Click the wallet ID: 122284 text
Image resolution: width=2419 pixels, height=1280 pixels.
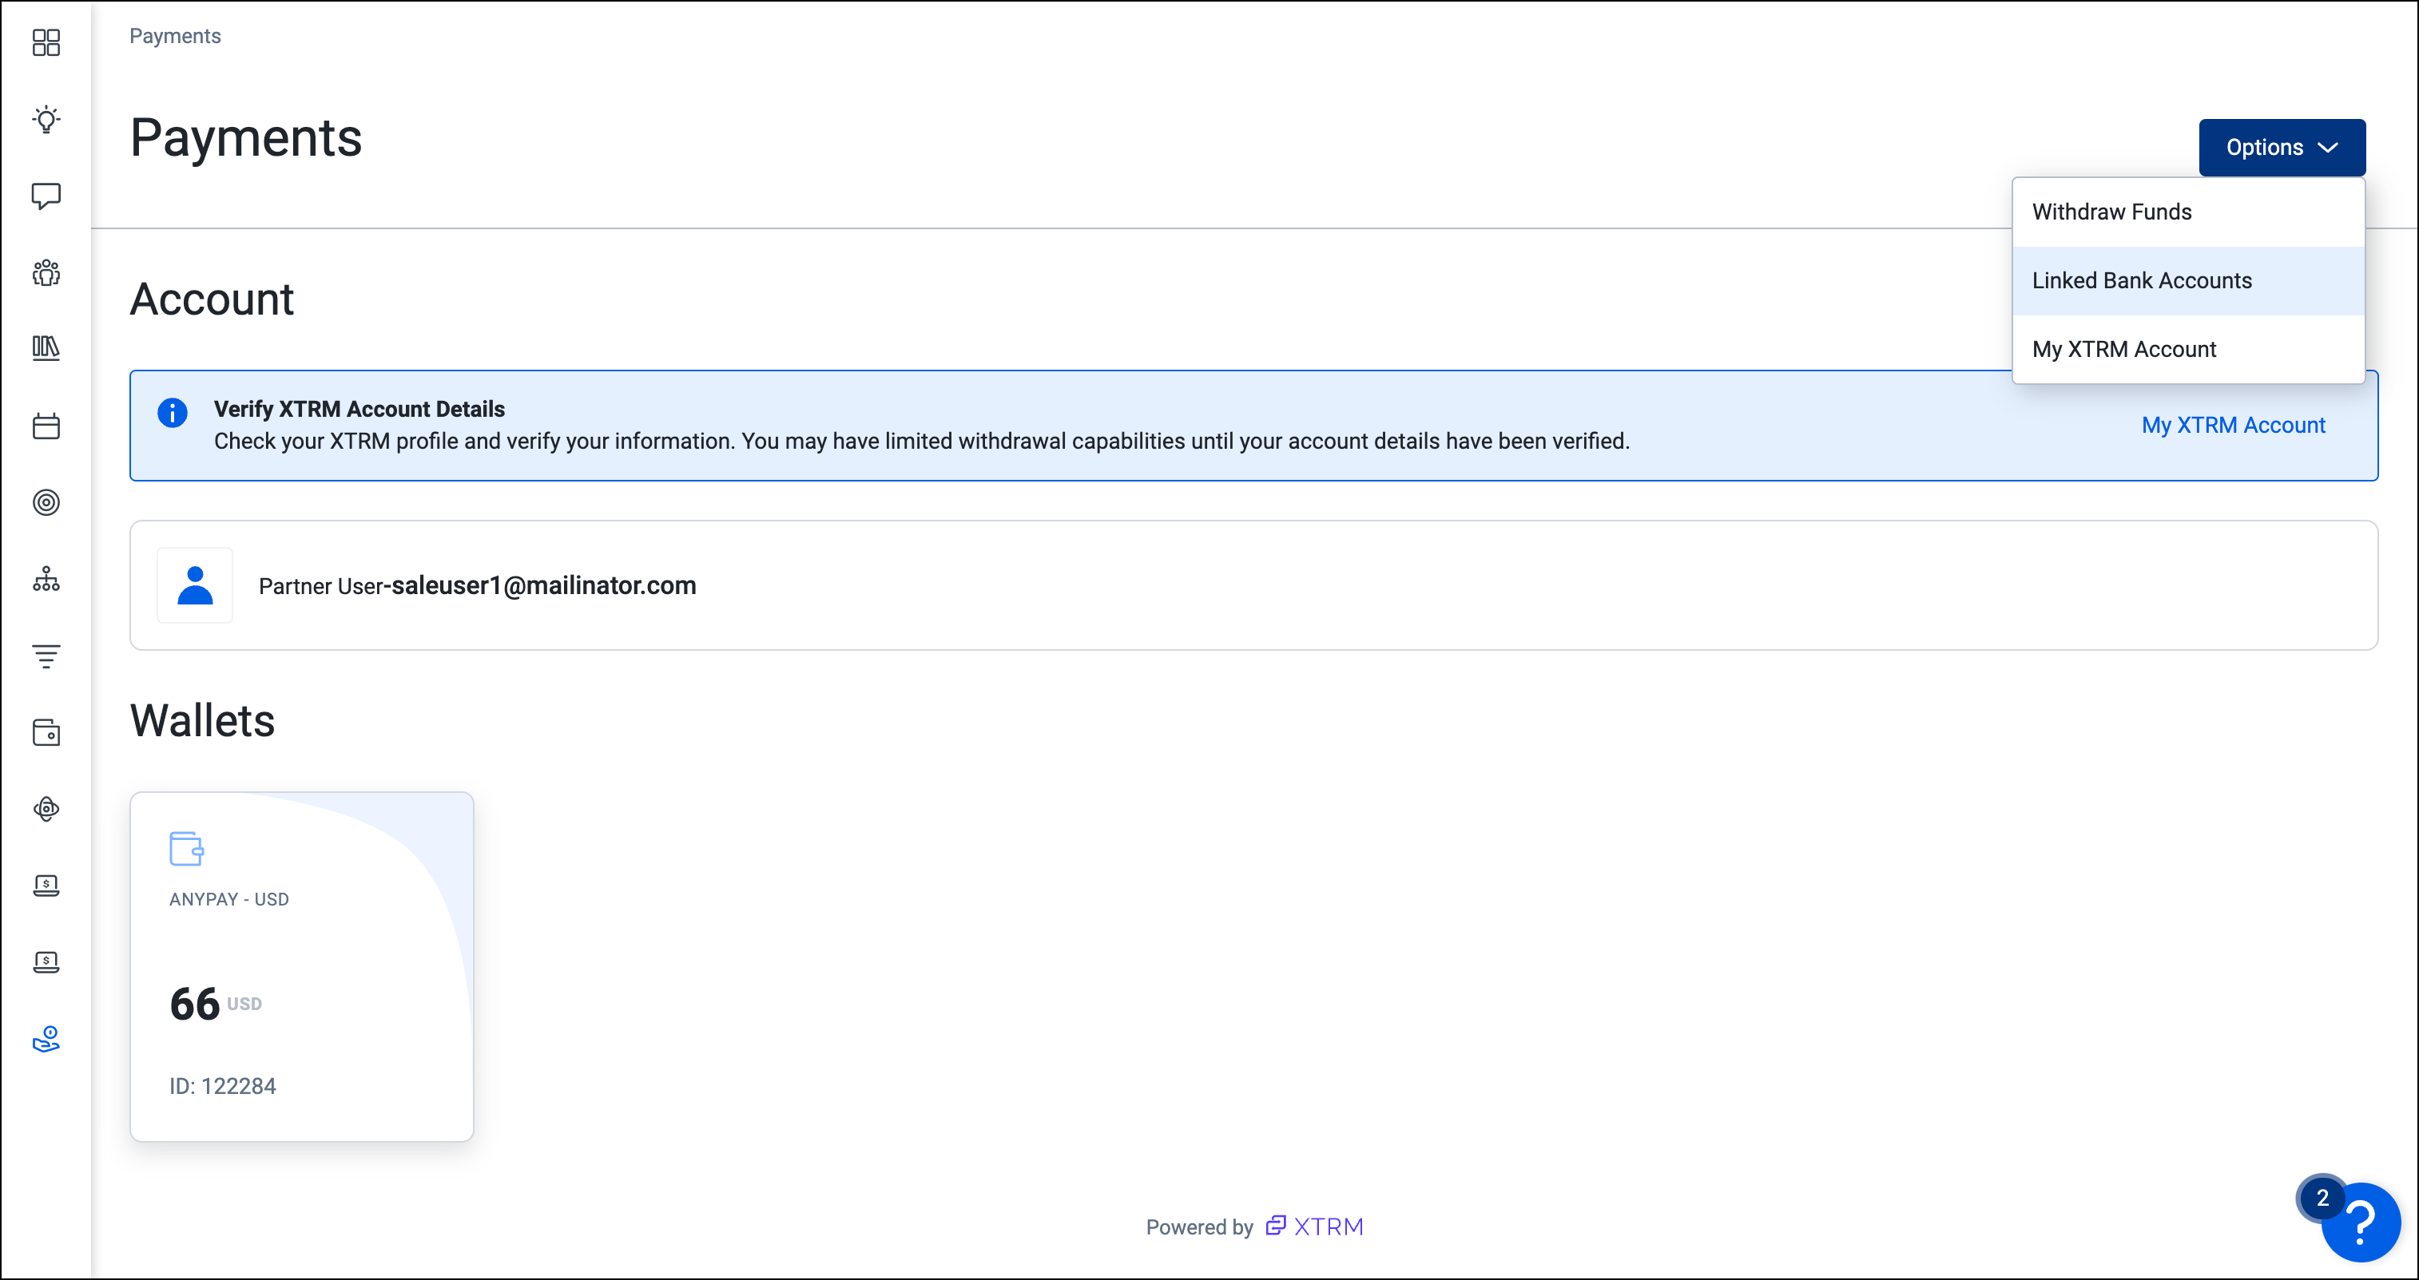[x=223, y=1086]
